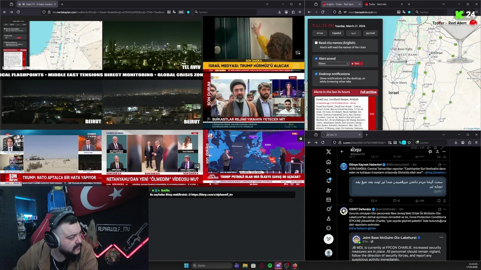This screenshot has width=481, height=270.
Task: Open the Joint Base McGuire-Dix-Lakehurst account name
Action: click(x=389, y=237)
